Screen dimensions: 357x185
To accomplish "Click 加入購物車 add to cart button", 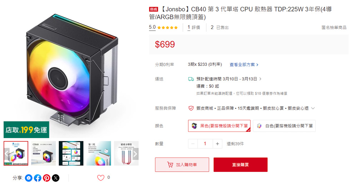I will pos(182,165).
